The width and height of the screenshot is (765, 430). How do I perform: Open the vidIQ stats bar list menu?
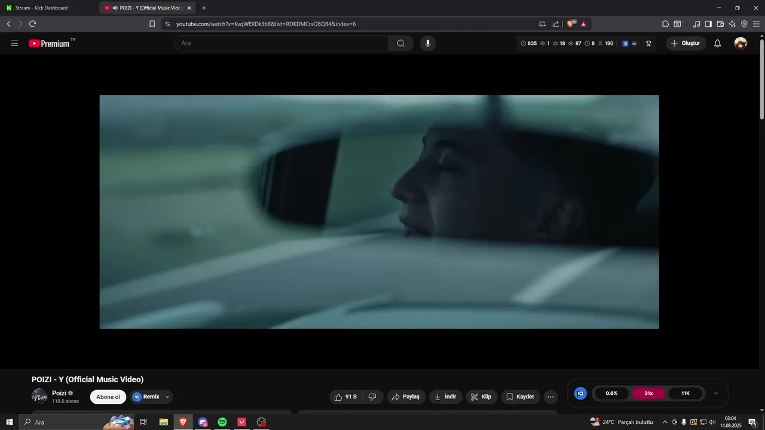tap(634, 44)
